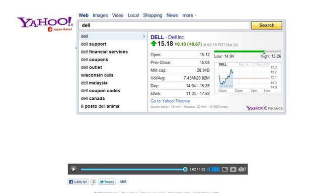Screen dimensions: 310x193
Task: Expand the arrow beside 'dell' suggestion
Action: (x=144, y=37)
